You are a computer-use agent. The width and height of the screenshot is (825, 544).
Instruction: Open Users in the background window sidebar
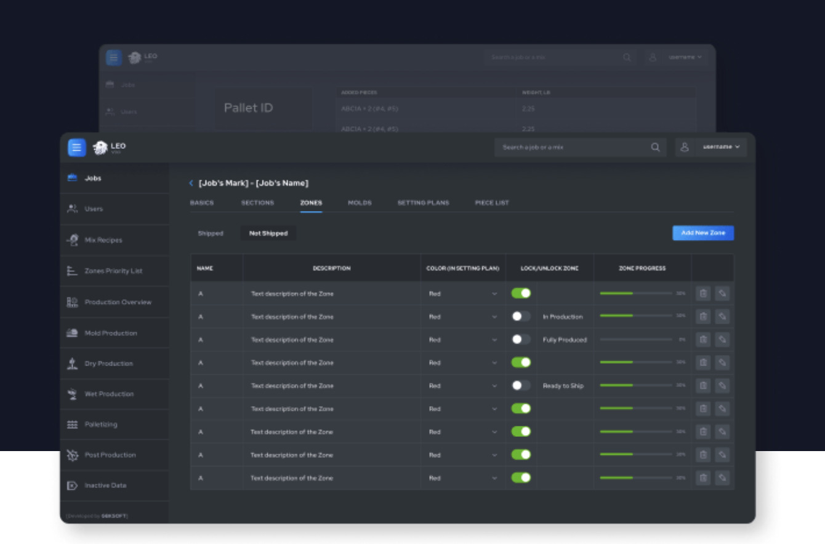tap(148, 112)
